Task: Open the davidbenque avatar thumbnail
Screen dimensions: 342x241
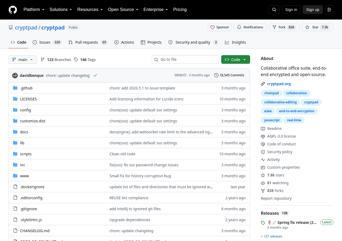Action: pyautogui.click(x=15, y=75)
